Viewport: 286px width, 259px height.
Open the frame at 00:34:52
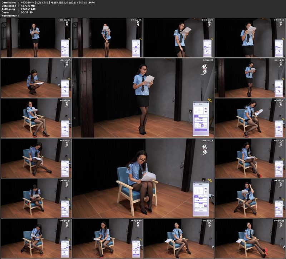pyautogui.click(x=178, y=238)
